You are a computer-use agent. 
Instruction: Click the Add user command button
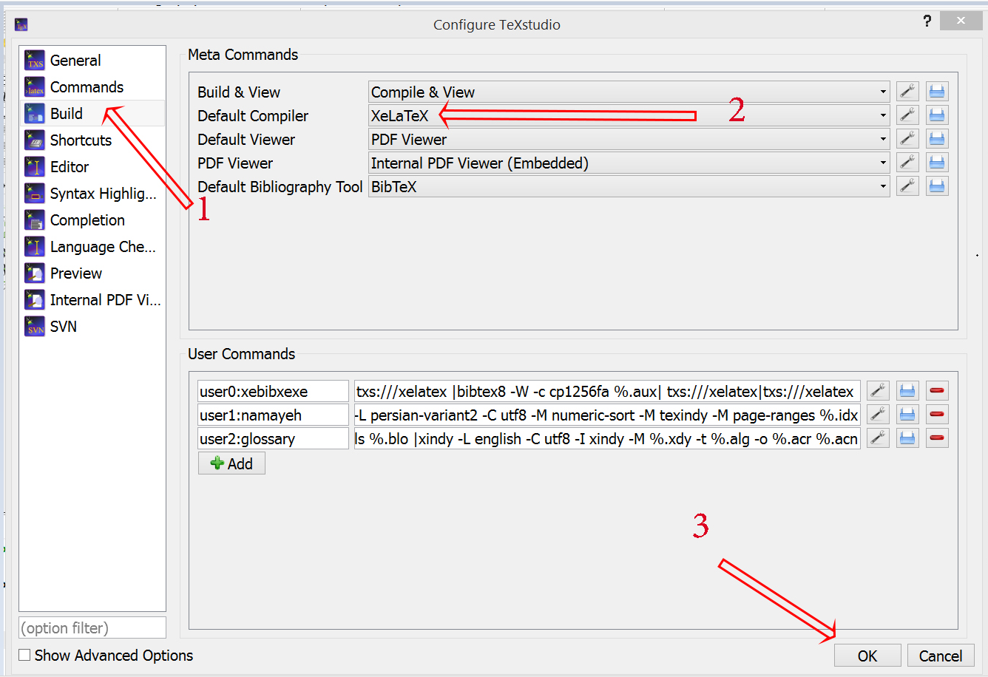[x=231, y=463]
